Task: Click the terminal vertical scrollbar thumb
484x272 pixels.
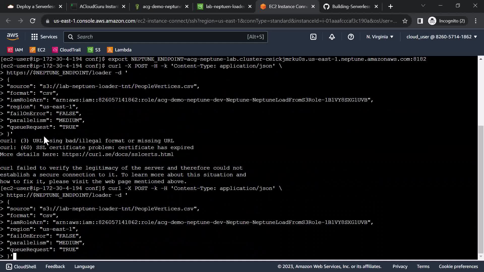Action: (481, 189)
